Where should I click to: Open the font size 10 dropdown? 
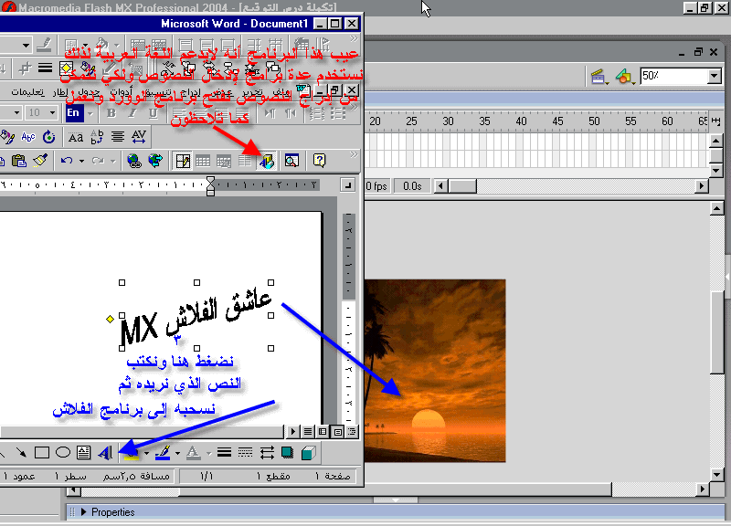52,112
